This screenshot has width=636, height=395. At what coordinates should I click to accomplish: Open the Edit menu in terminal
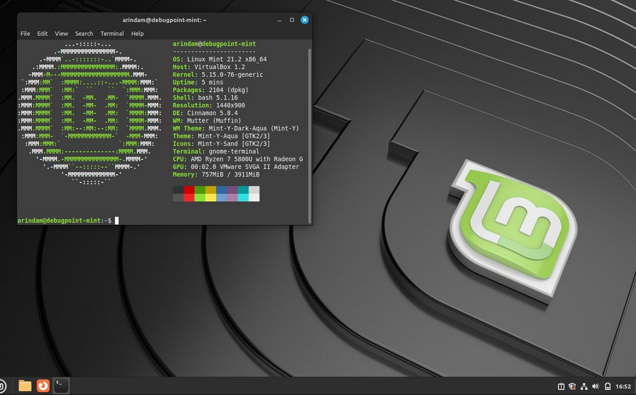42,34
